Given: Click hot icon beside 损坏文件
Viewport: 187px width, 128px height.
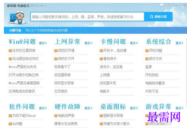Looking at the screenshot, I should point(147,59).
